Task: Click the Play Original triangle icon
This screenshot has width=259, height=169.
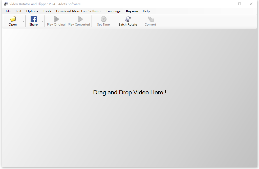Action: point(56,19)
